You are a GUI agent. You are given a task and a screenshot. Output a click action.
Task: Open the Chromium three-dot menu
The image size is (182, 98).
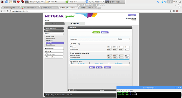coord(180,11)
